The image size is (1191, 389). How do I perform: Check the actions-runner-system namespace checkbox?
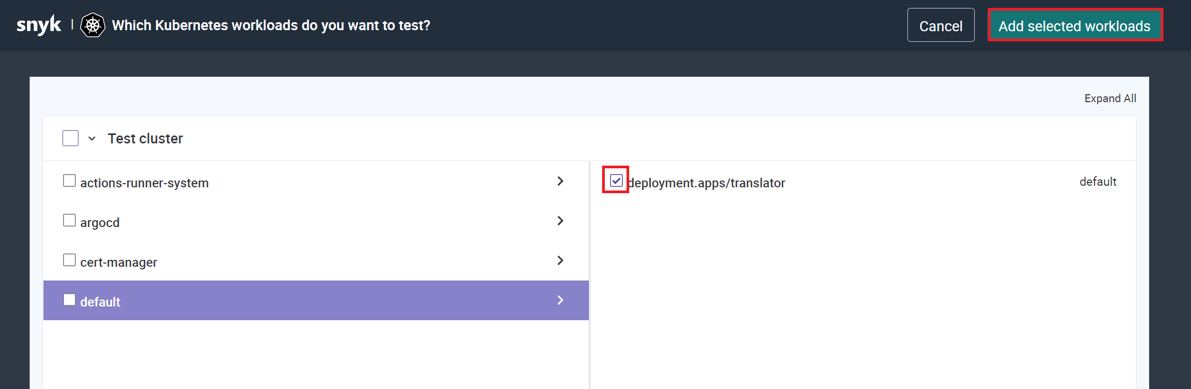click(69, 181)
